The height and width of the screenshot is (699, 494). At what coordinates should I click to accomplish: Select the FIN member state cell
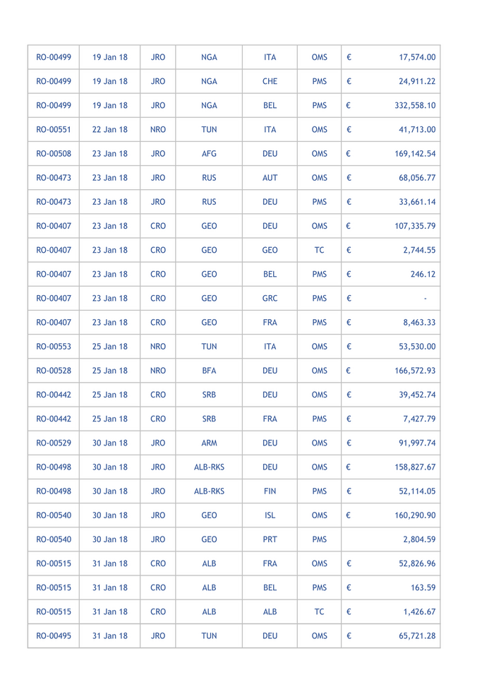[x=270, y=491]
